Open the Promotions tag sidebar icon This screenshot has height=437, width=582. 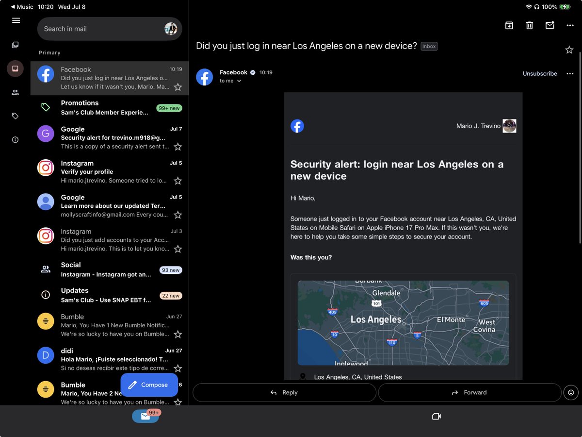pos(16,116)
